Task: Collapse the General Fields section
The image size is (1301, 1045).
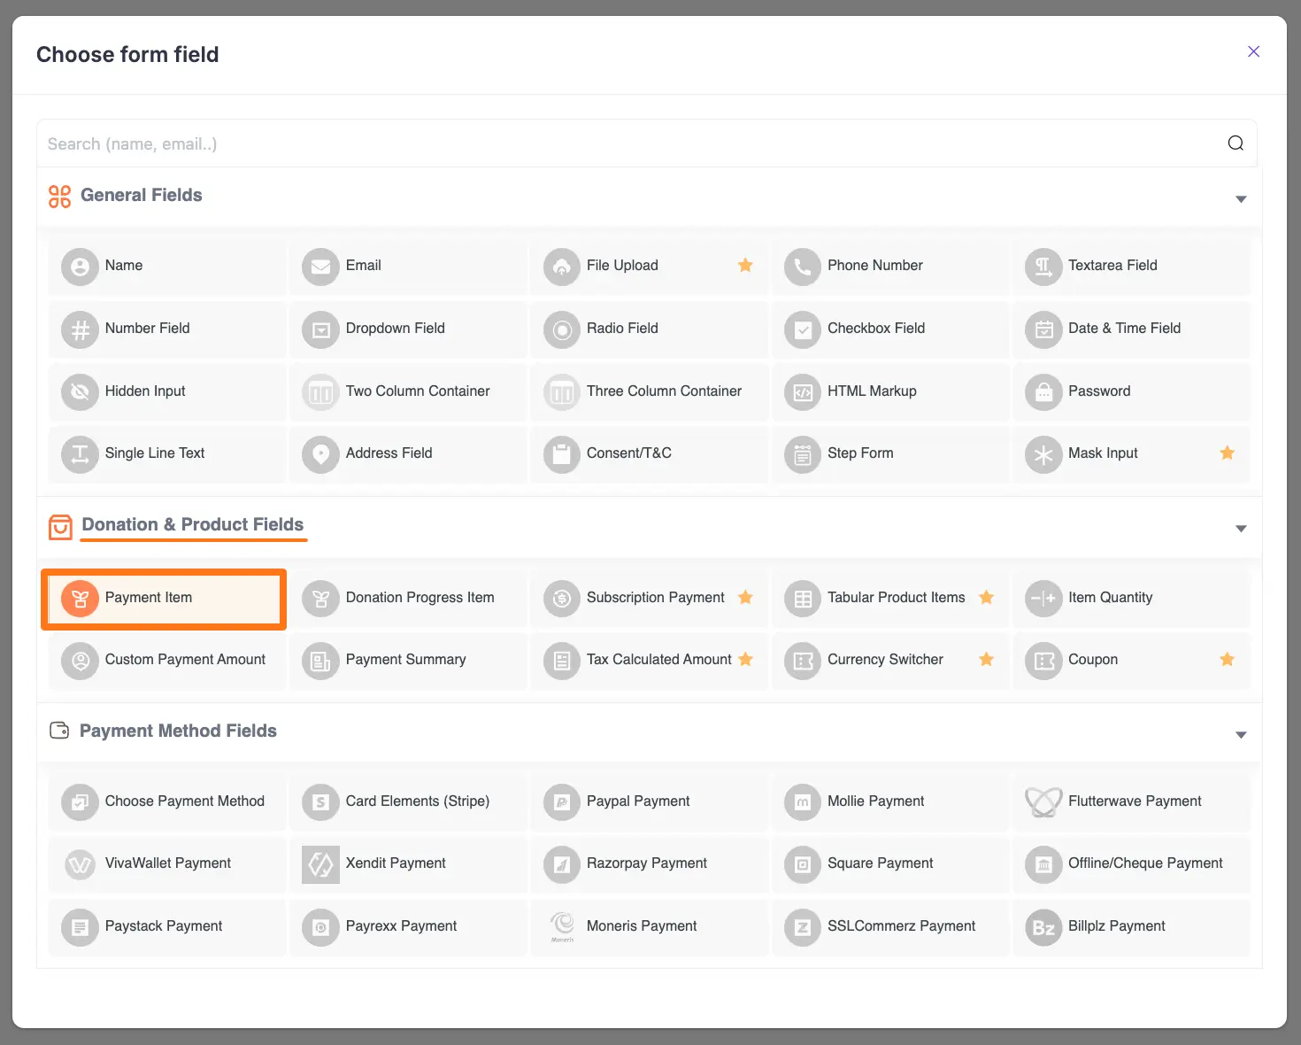Action: coord(1241,198)
